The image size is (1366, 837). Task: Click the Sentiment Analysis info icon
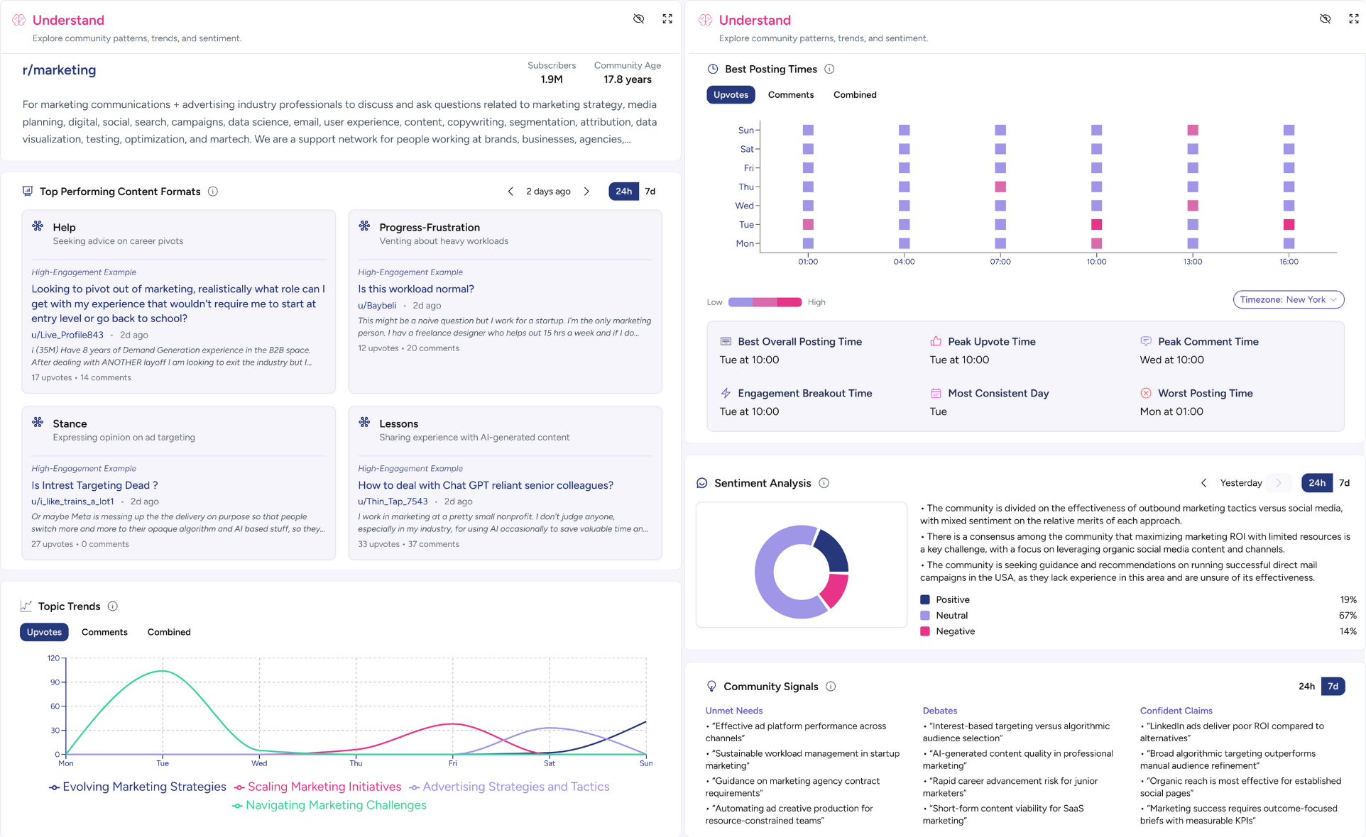click(824, 483)
